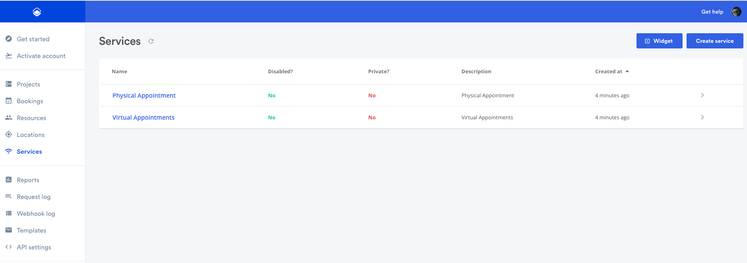This screenshot has width=747, height=263.
Task: Expand Physical Appointment row chevron
Action: click(x=703, y=95)
